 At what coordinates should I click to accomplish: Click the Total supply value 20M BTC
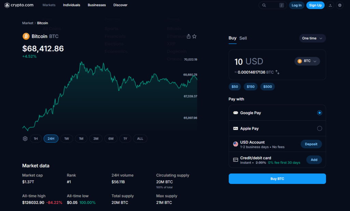(120, 202)
